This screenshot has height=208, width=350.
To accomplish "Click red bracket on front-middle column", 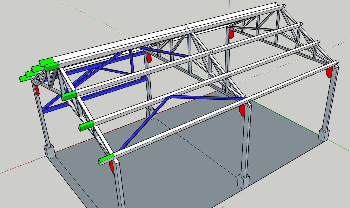I will coord(242,110).
